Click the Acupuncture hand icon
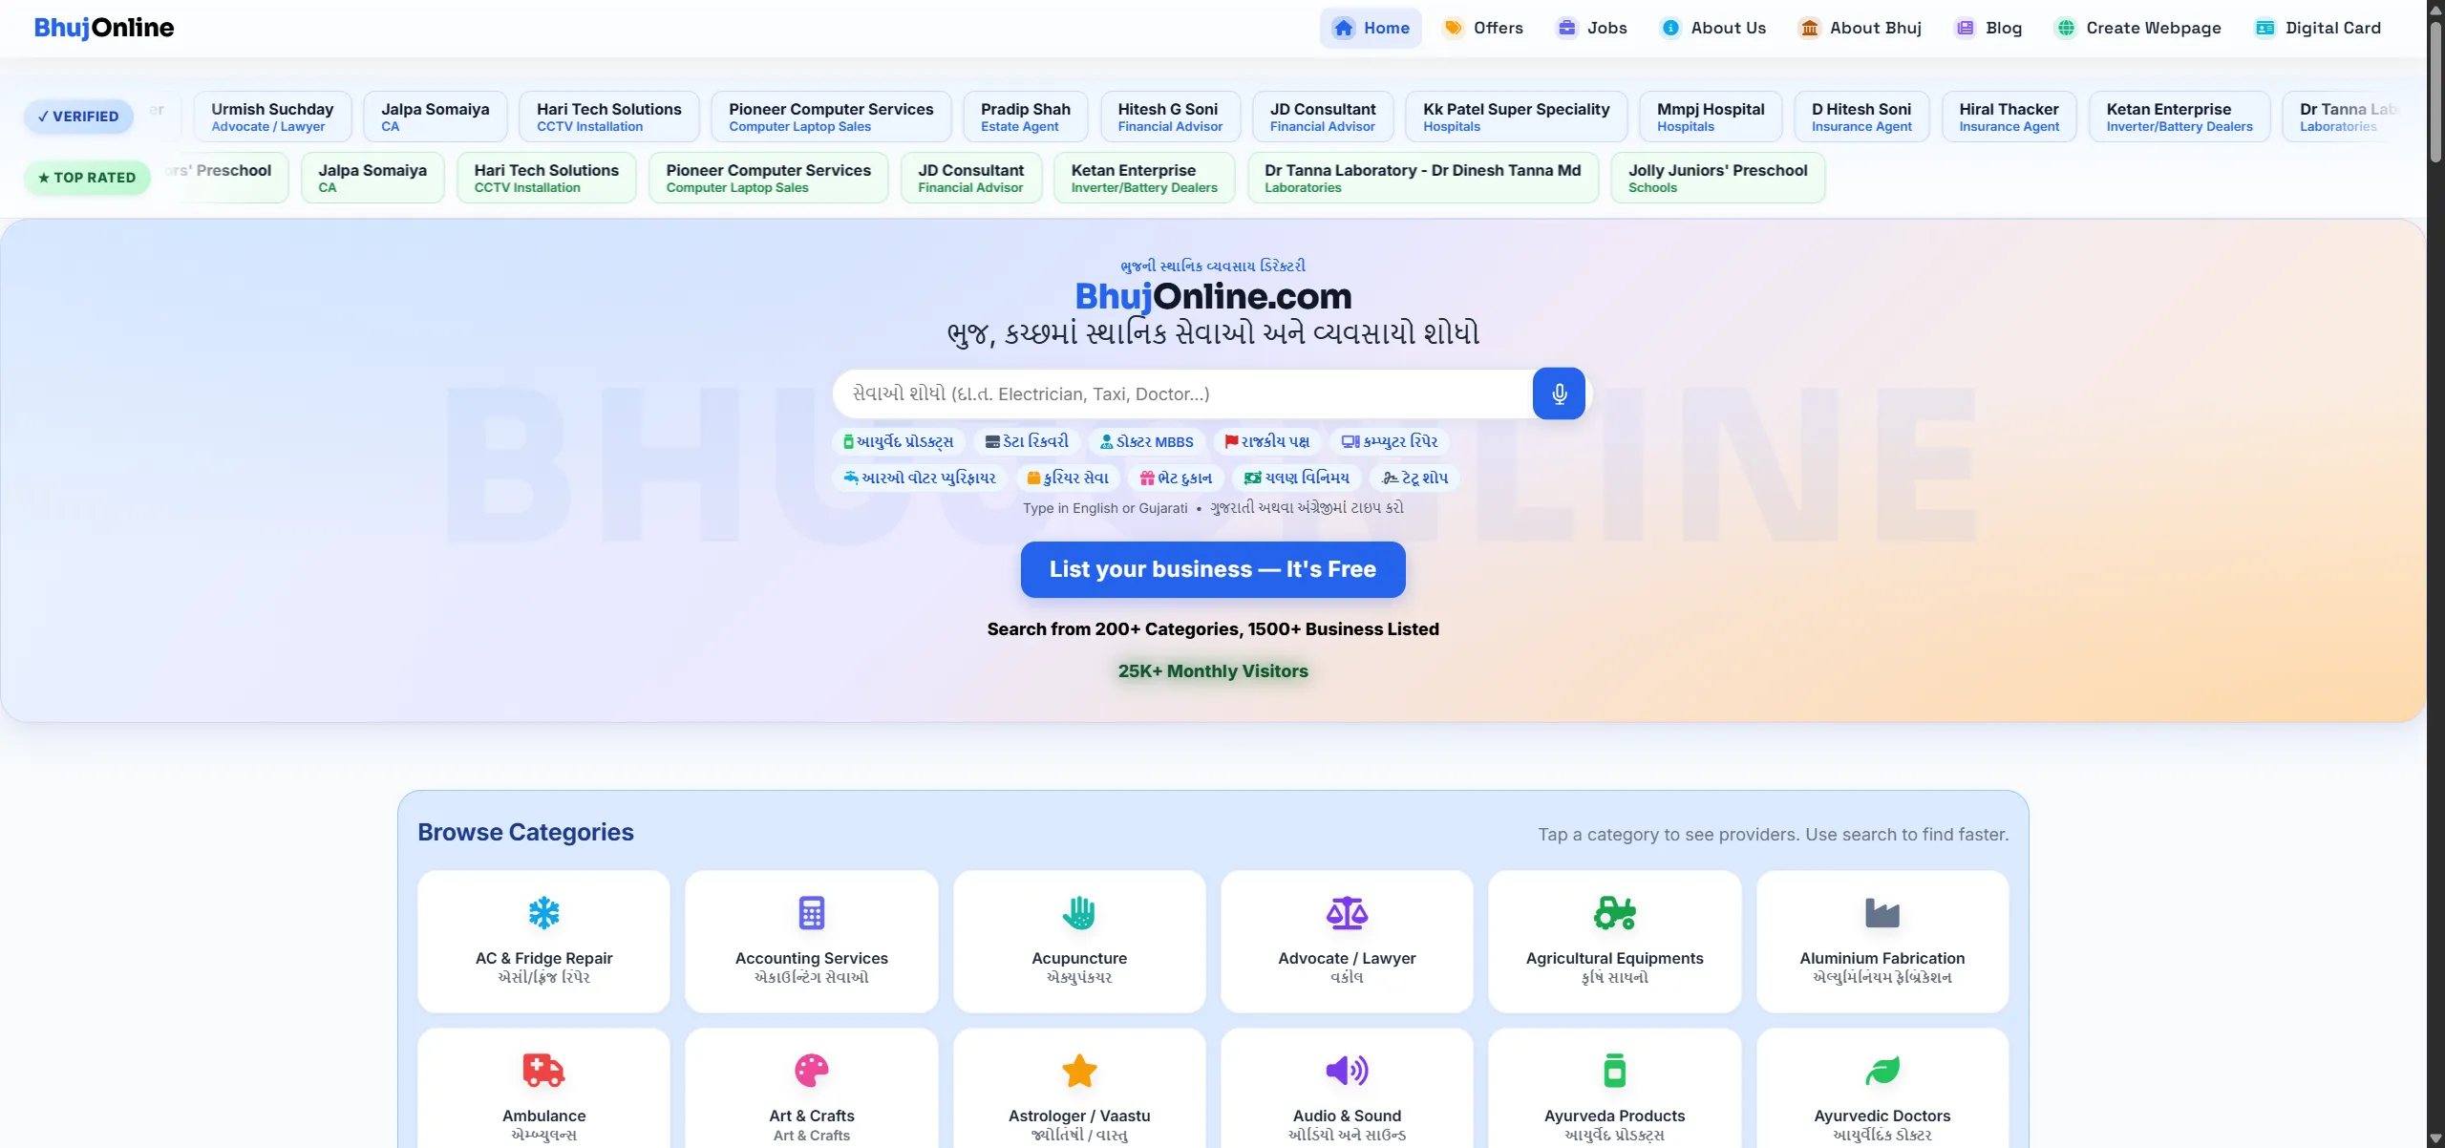2445x1148 pixels. 1079,913
